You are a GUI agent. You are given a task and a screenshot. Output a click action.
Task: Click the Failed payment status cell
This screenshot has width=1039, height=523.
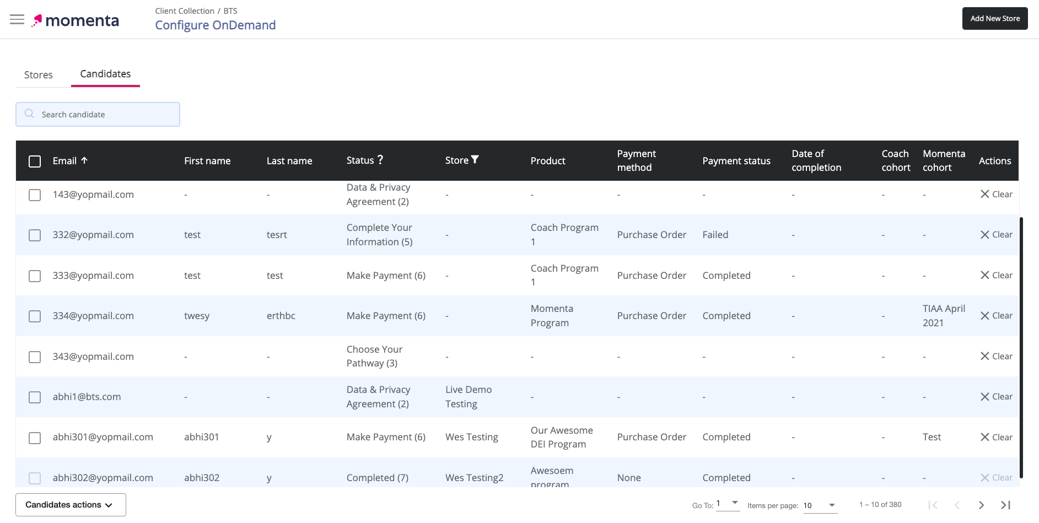click(715, 235)
